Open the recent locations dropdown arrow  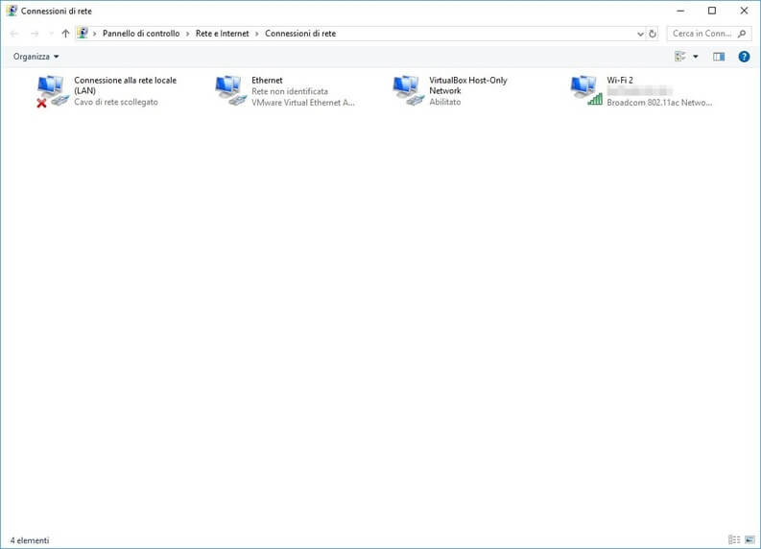tap(51, 34)
